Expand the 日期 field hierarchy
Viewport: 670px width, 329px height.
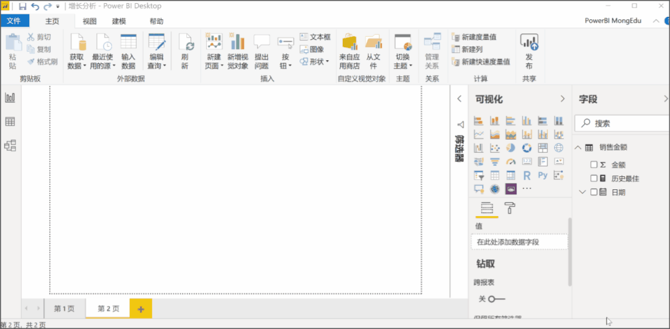point(582,192)
